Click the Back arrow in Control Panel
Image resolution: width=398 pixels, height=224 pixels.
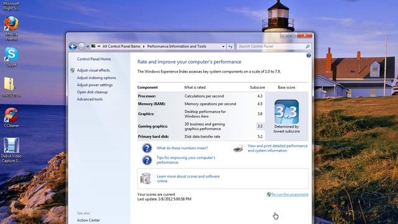click(x=73, y=47)
